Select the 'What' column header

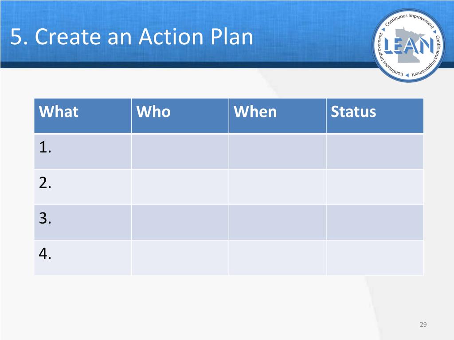click(83, 116)
